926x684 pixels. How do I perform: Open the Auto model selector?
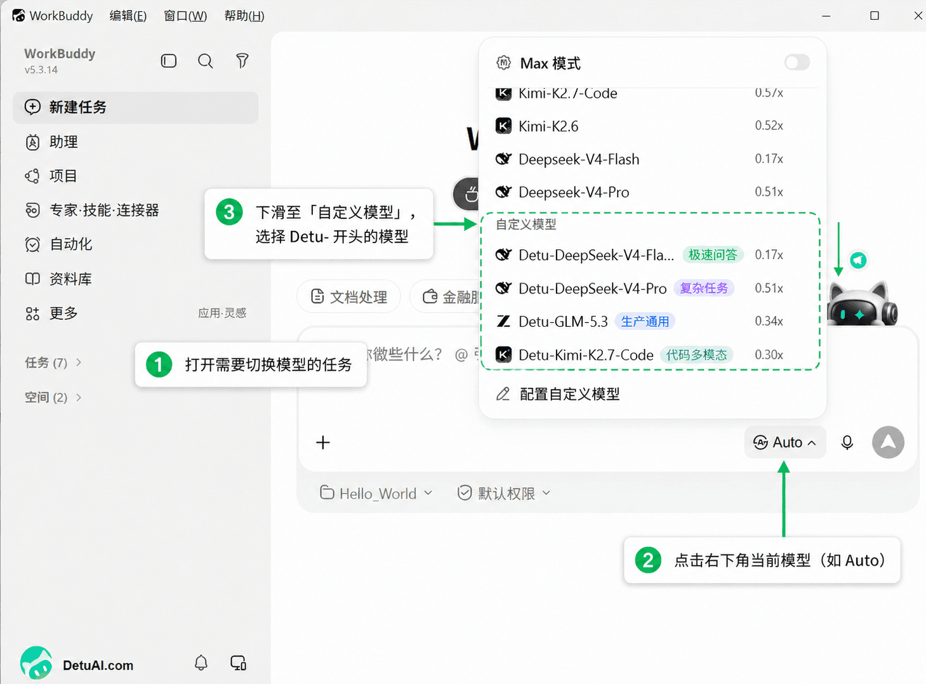tap(785, 442)
